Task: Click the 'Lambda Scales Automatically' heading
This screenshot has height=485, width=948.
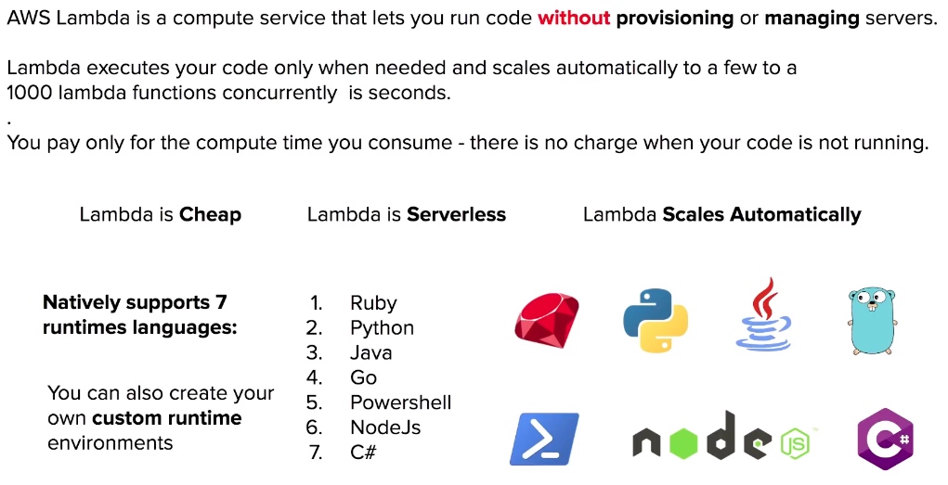Action: tap(721, 214)
